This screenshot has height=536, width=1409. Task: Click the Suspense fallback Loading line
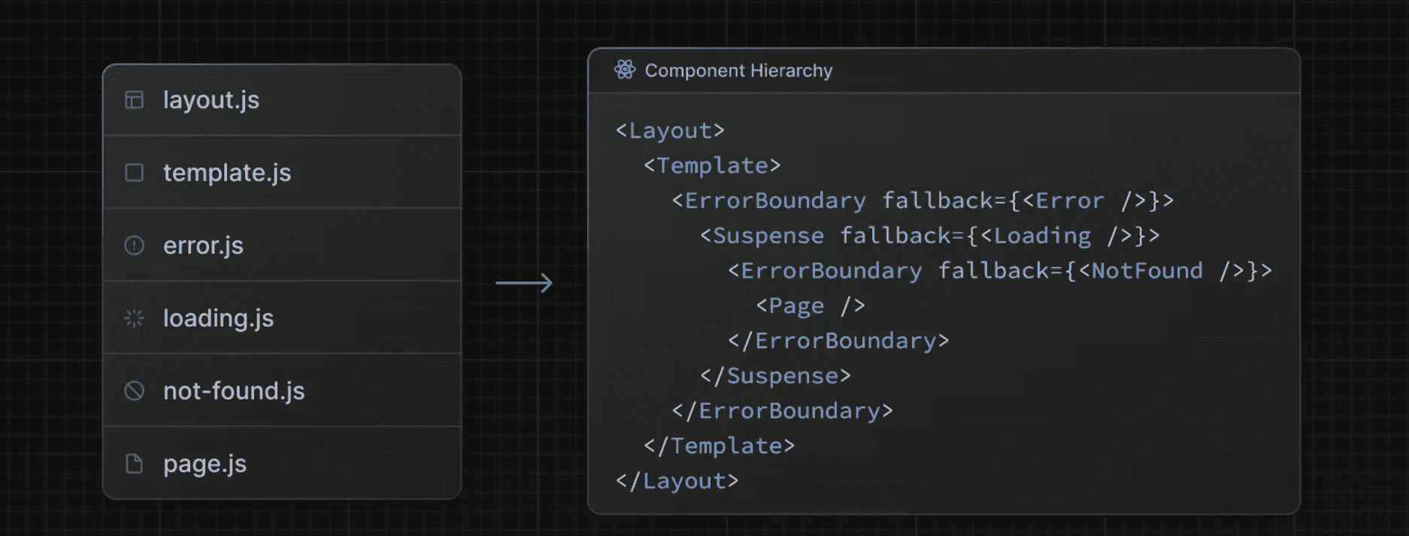tap(929, 236)
